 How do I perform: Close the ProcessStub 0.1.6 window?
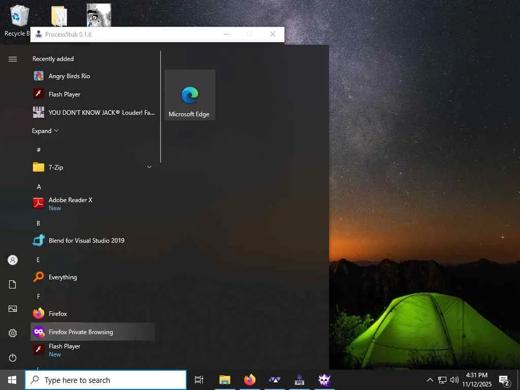click(x=273, y=34)
